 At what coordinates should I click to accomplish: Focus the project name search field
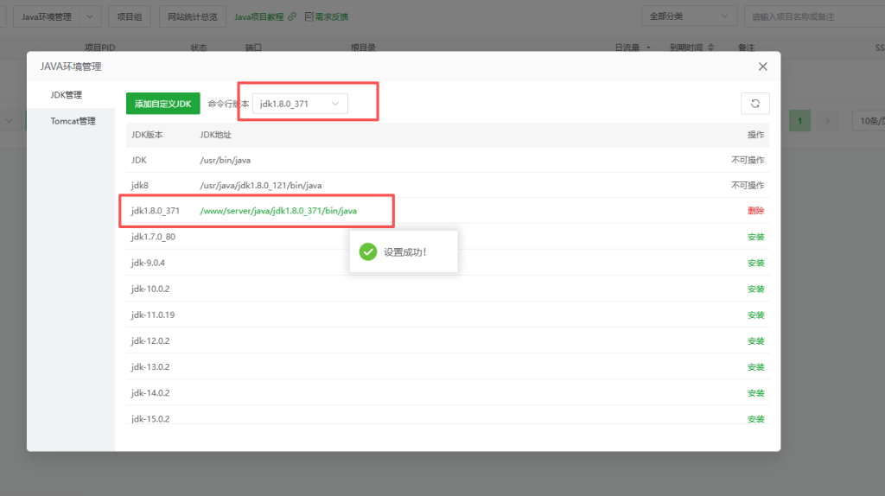point(814,17)
